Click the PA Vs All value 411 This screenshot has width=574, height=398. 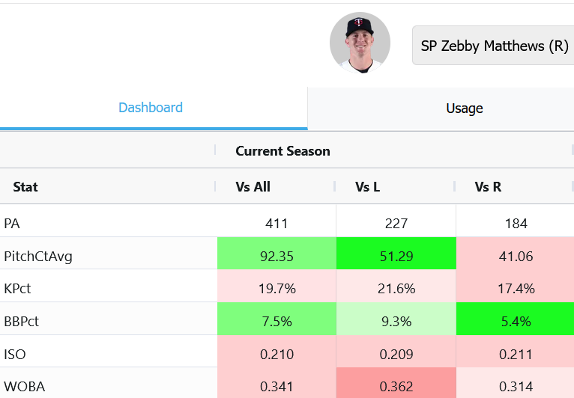(277, 223)
